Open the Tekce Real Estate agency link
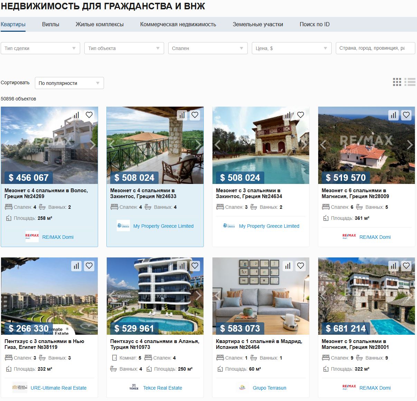The width and height of the screenshot is (417, 401). pyautogui.click(x=163, y=388)
